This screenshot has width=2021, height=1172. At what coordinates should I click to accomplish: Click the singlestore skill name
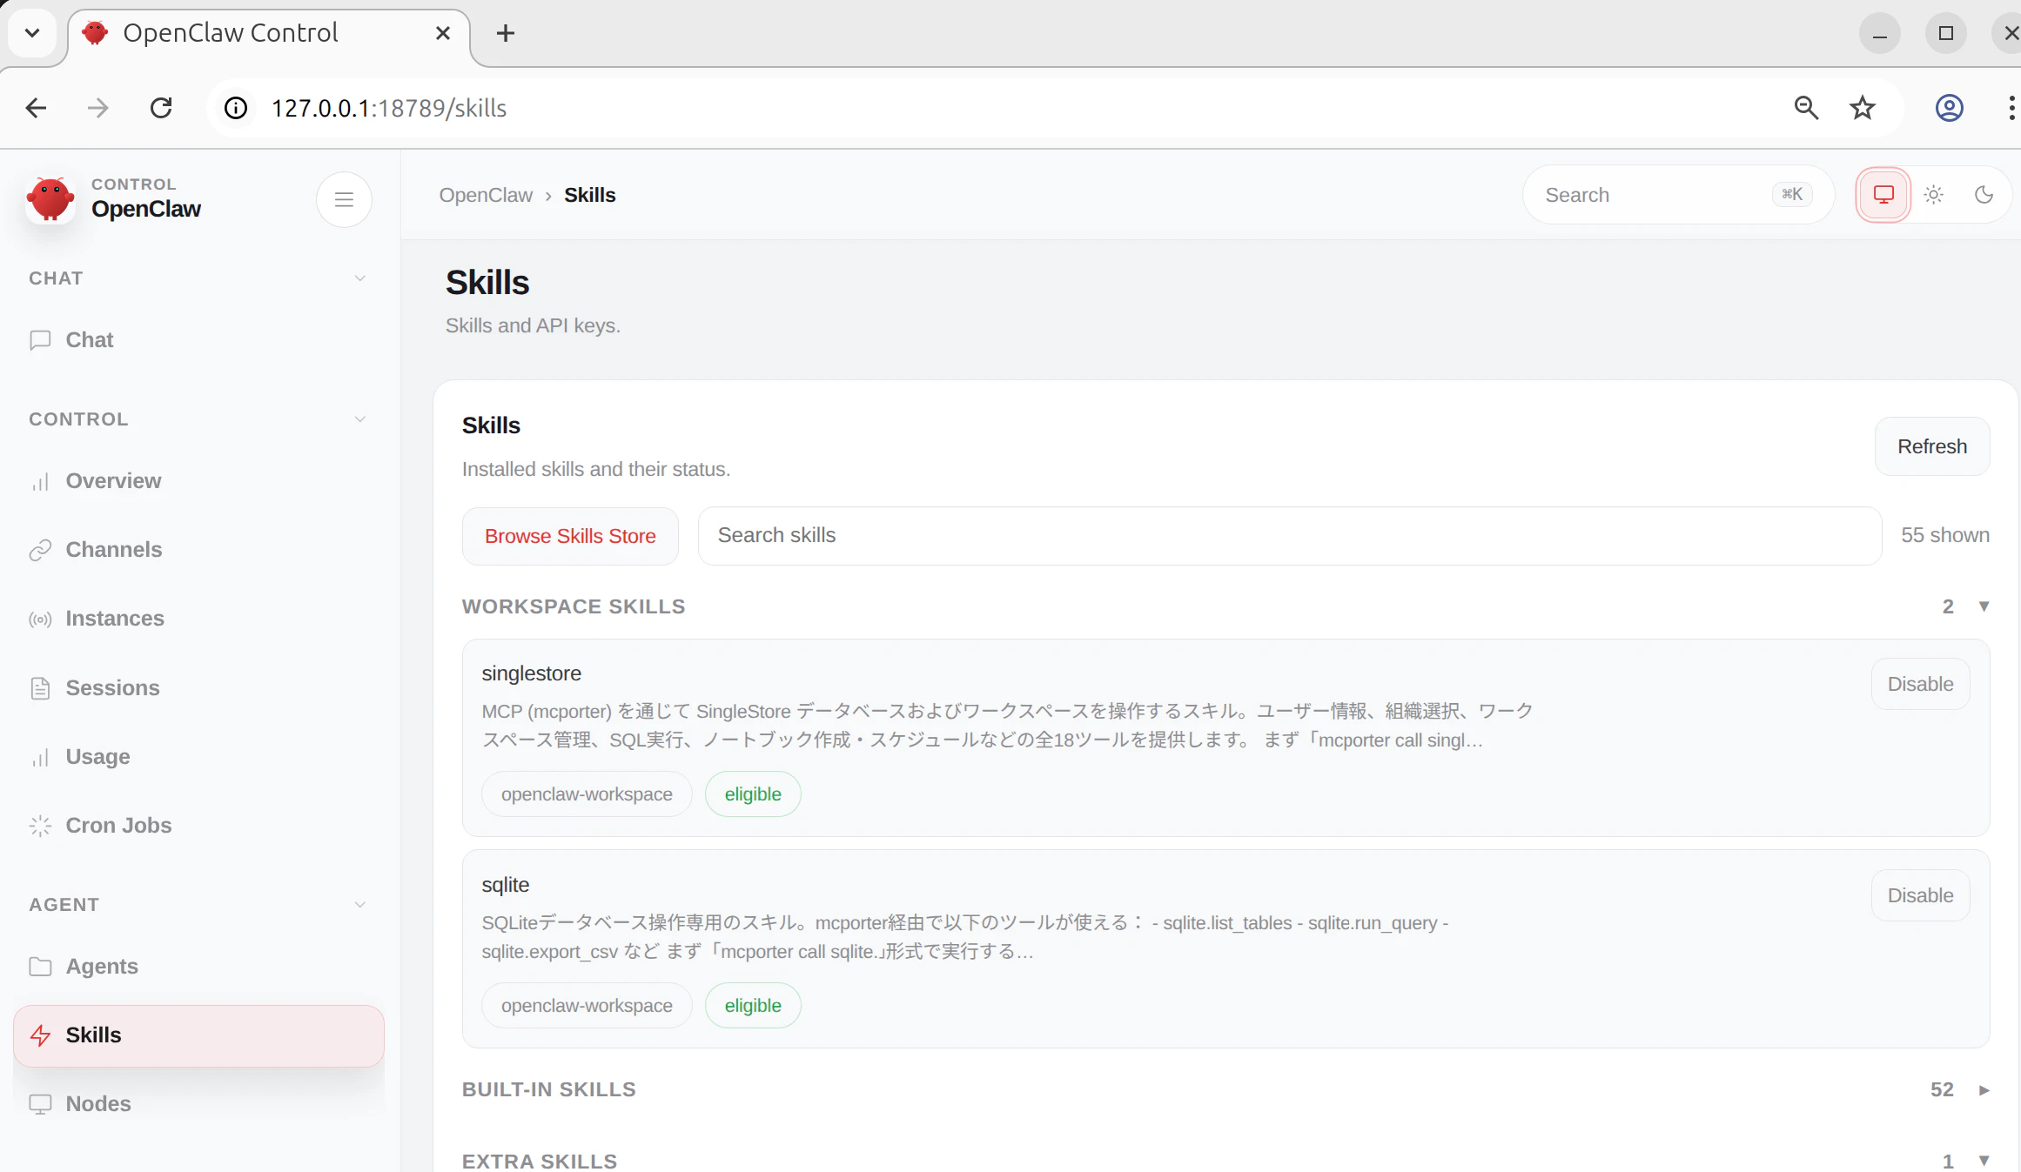tap(531, 673)
